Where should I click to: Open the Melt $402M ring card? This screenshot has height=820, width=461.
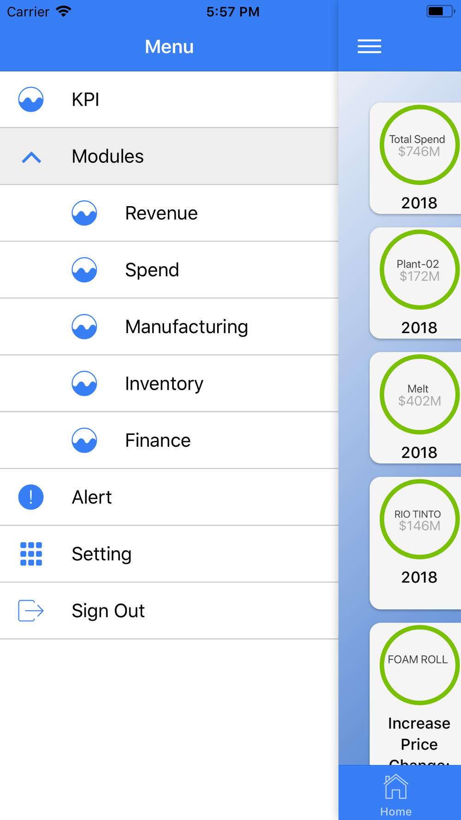pyautogui.click(x=415, y=408)
